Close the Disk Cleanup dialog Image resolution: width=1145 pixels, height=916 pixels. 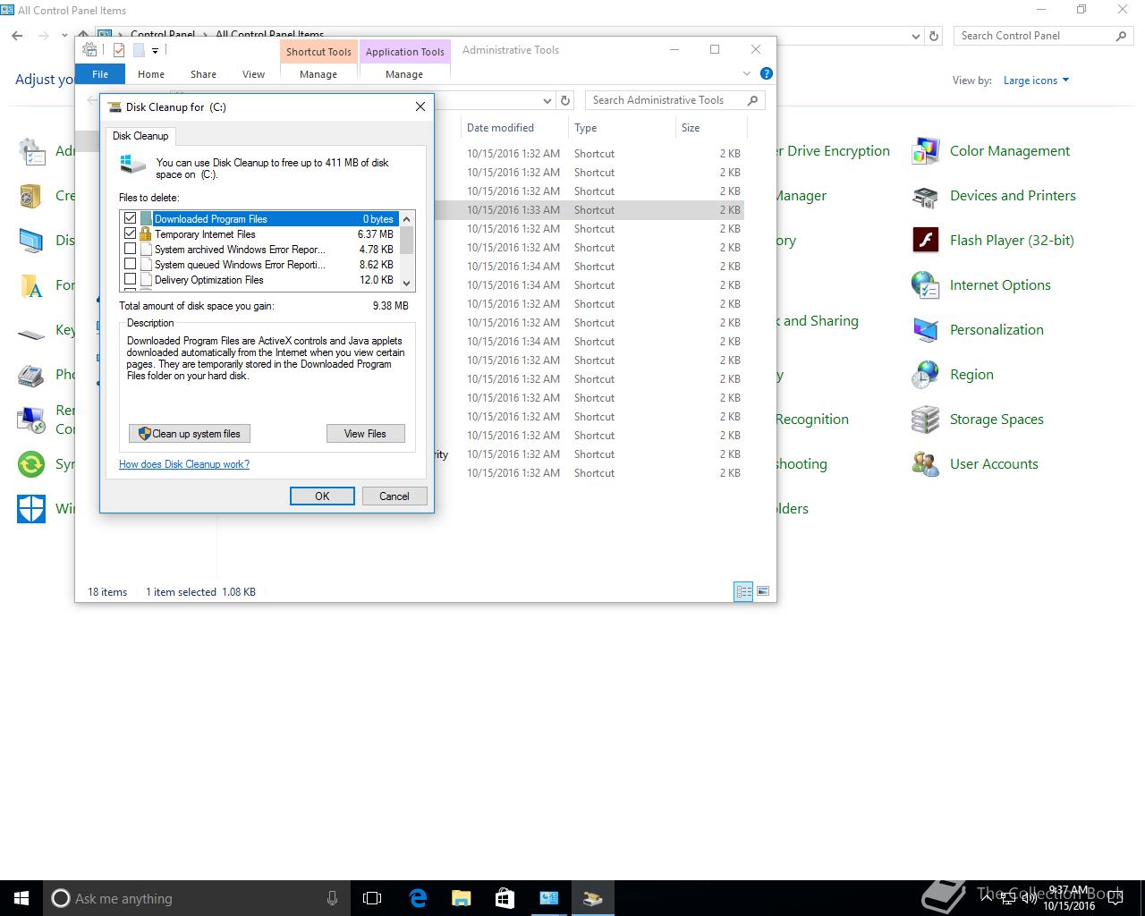(420, 106)
